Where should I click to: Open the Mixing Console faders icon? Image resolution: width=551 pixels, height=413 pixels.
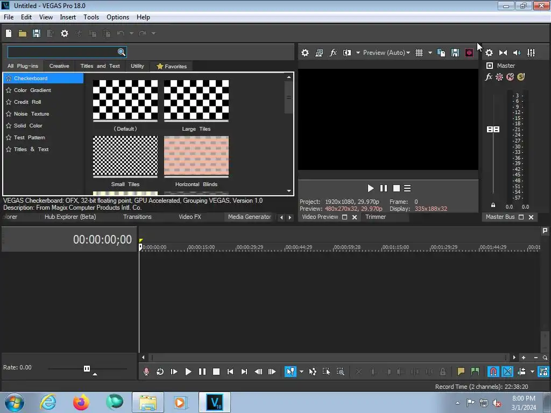tap(531, 53)
